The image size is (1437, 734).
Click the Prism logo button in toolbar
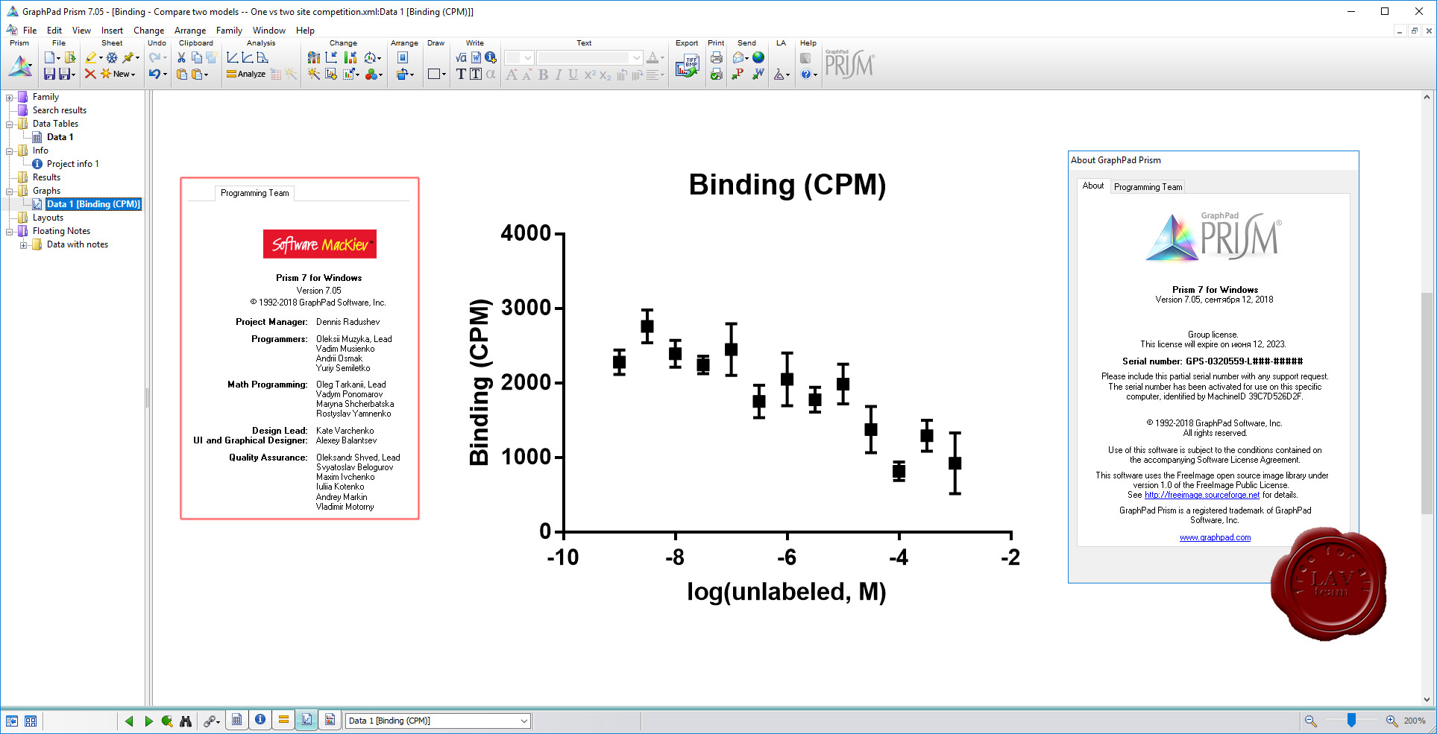20,66
